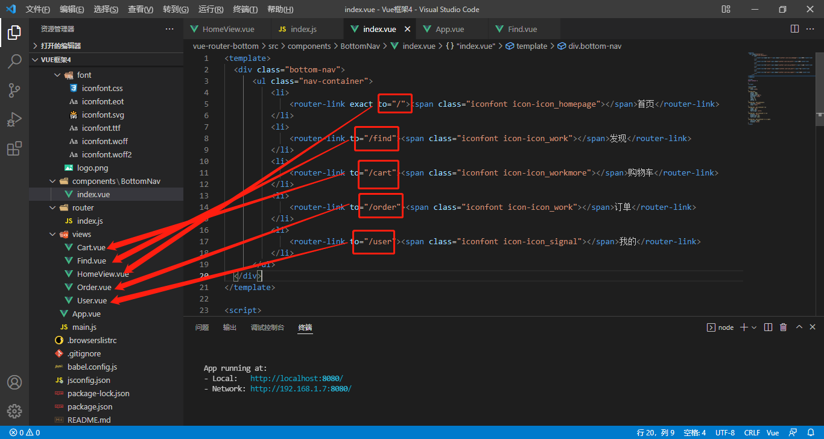The height and width of the screenshot is (439, 824).
Task: Split the terminal panel
Action: pyautogui.click(x=768, y=327)
